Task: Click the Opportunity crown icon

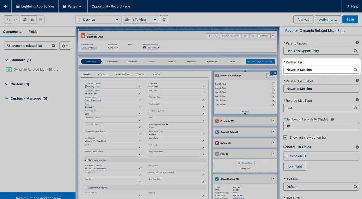Action: coord(83,36)
